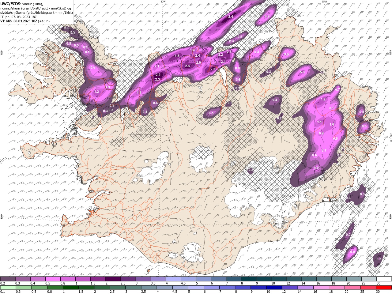Choose the 30 bright red swatch, rain legend
392x294 pixels.
[383, 288]
